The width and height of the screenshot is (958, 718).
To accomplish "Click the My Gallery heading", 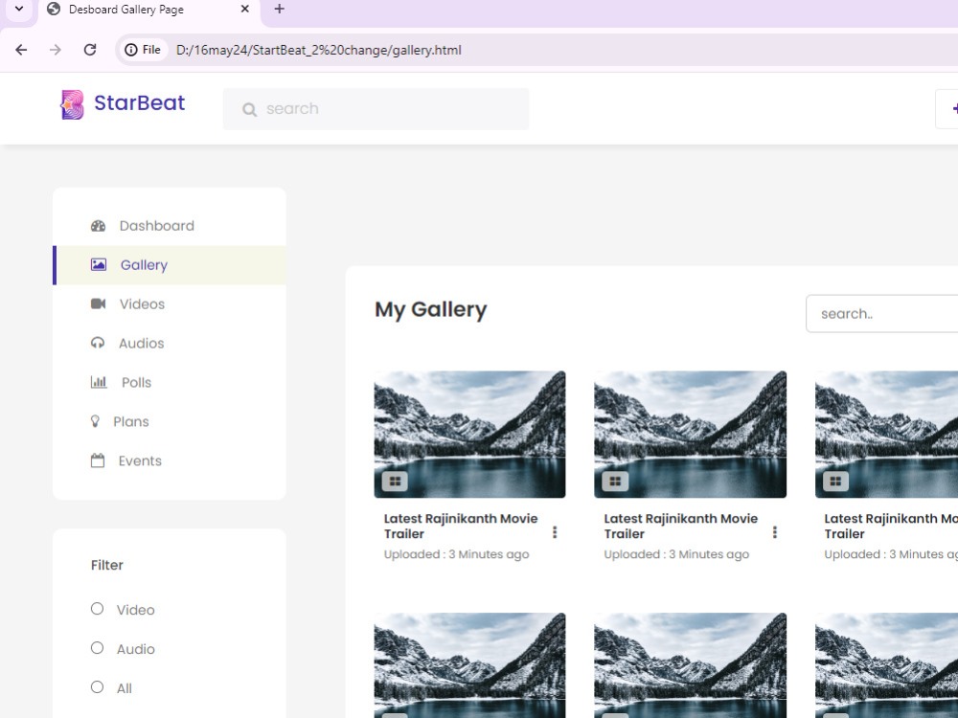I will click(431, 309).
